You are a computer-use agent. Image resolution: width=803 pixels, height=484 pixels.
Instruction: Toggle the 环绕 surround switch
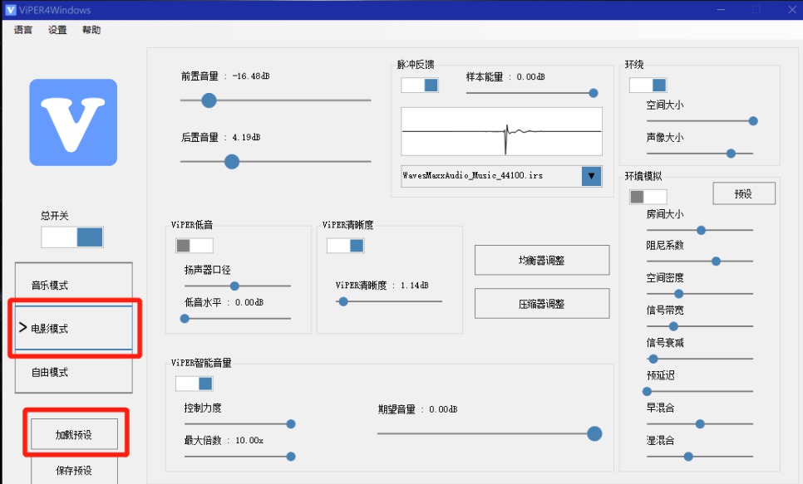(x=648, y=85)
